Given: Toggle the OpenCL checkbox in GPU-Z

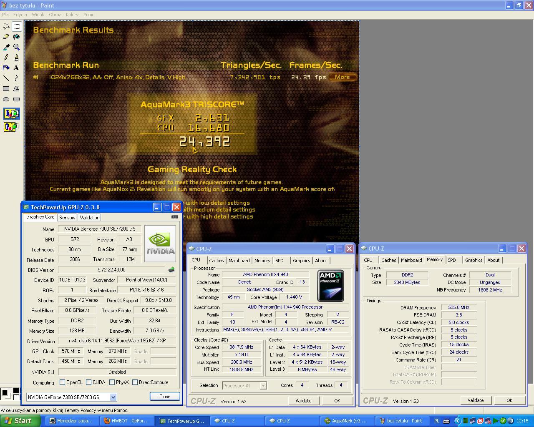Looking at the screenshot, I should tap(62, 382).
